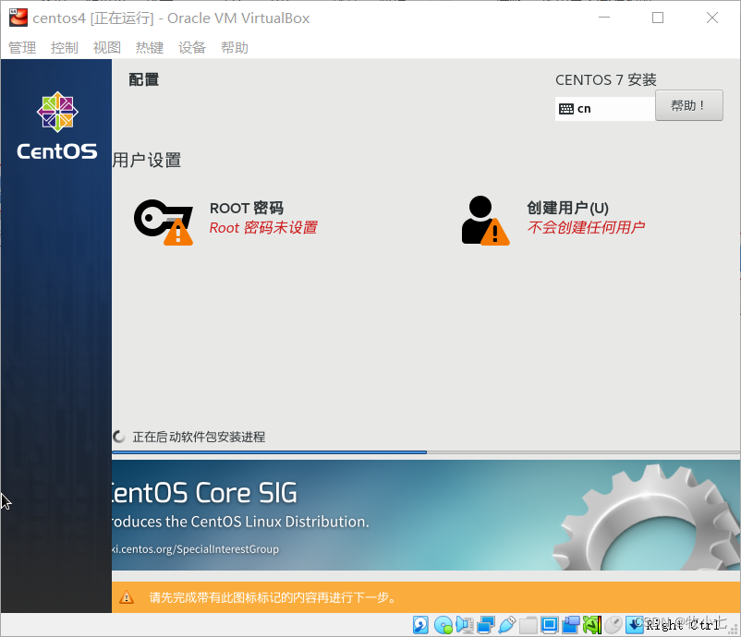Open the 控制 menu
The image size is (741, 637).
coord(65,48)
